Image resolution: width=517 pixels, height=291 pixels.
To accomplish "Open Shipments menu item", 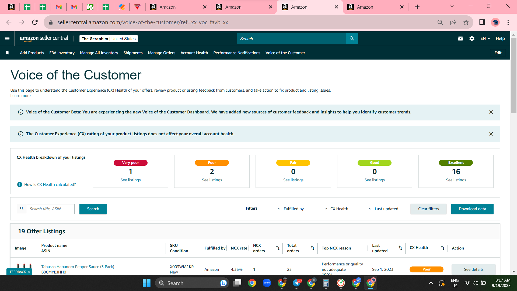I will pos(133,53).
